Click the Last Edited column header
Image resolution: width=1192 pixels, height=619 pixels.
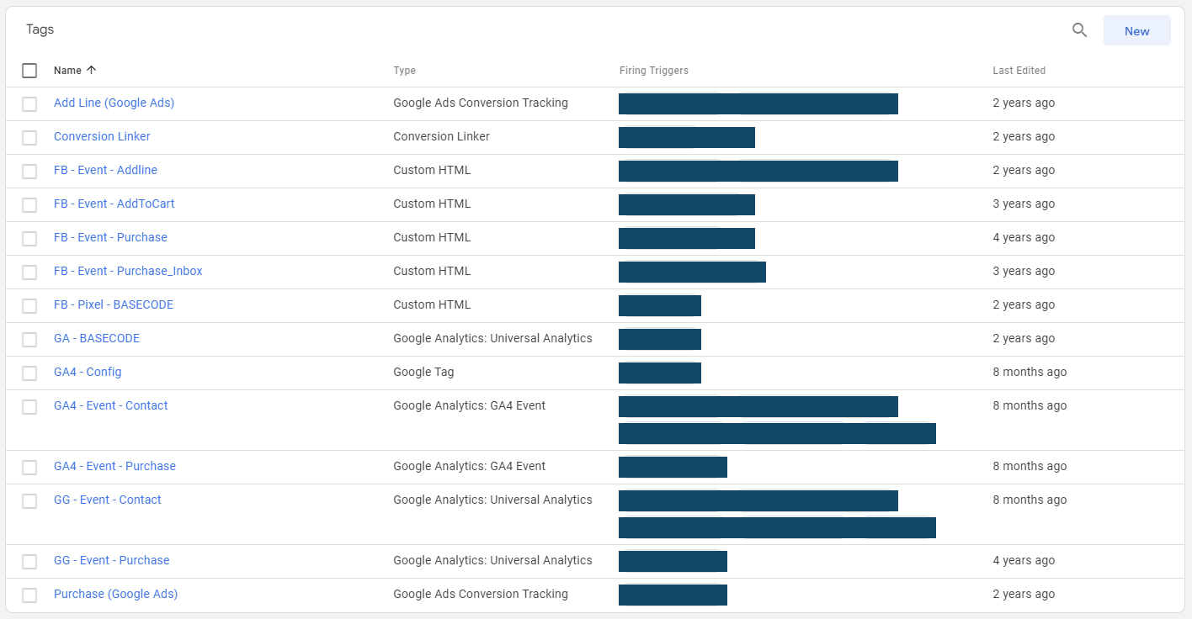pos(1019,71)
